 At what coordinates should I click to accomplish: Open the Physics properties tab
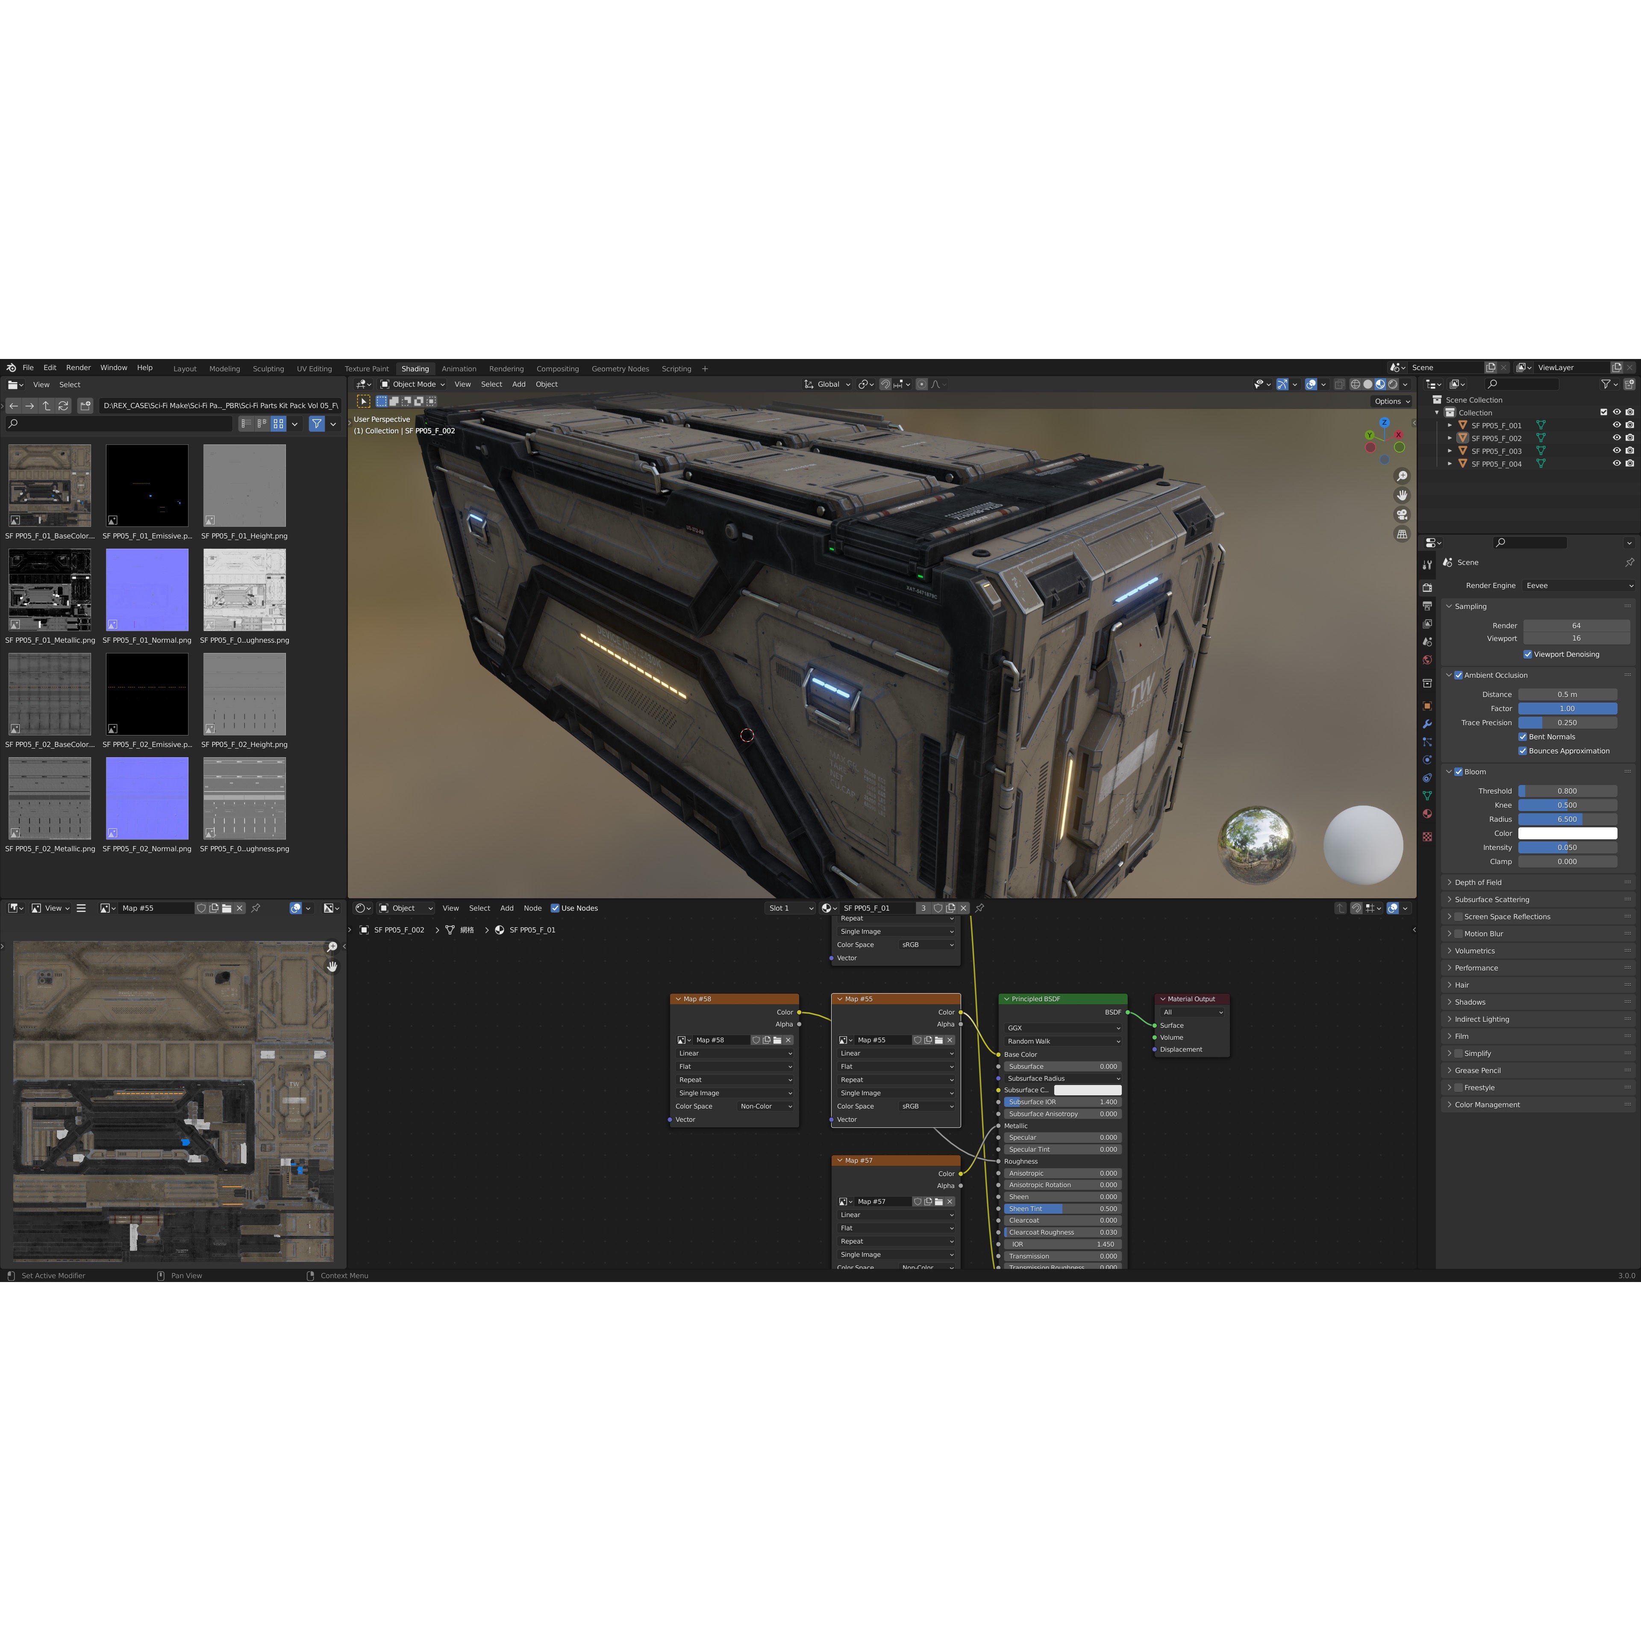tap(1427, 759)
